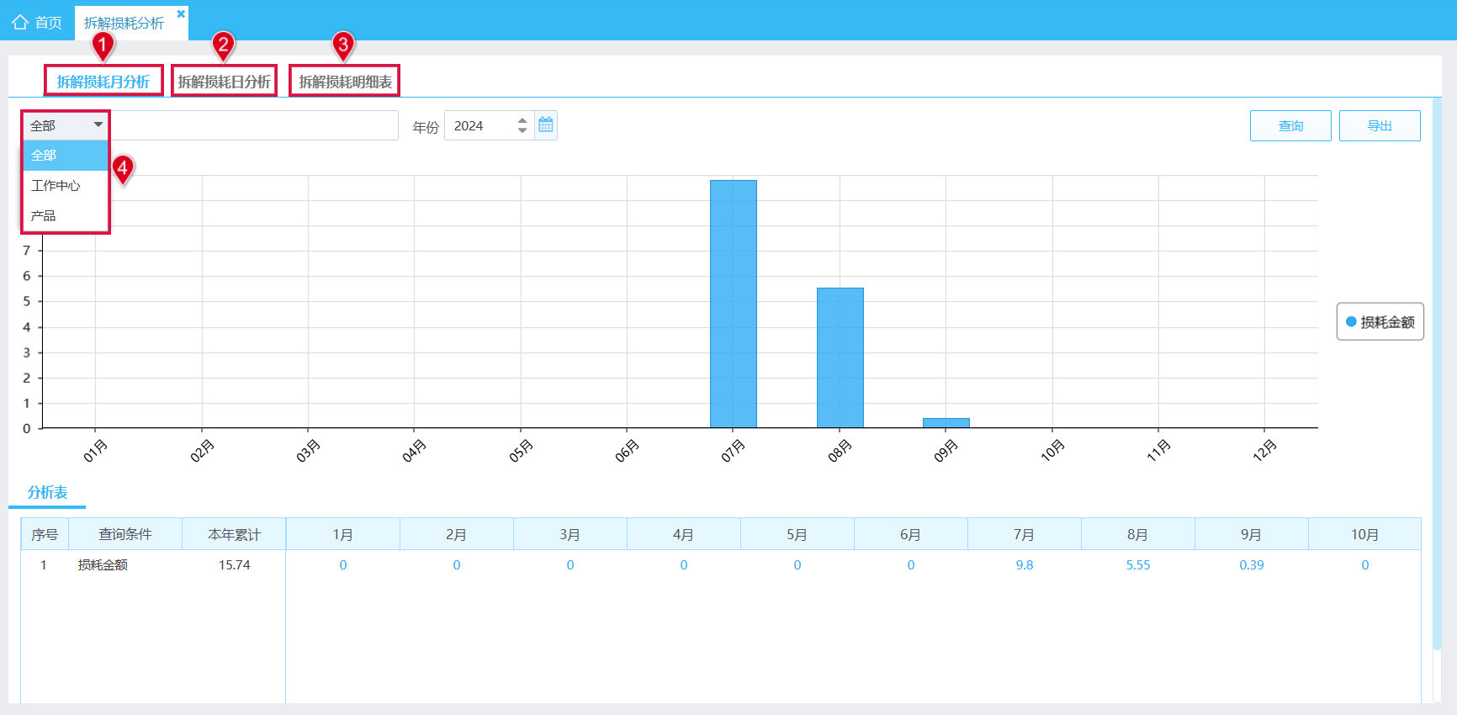Close the 拆解损耗分析 tab

[x=181, y=13]
